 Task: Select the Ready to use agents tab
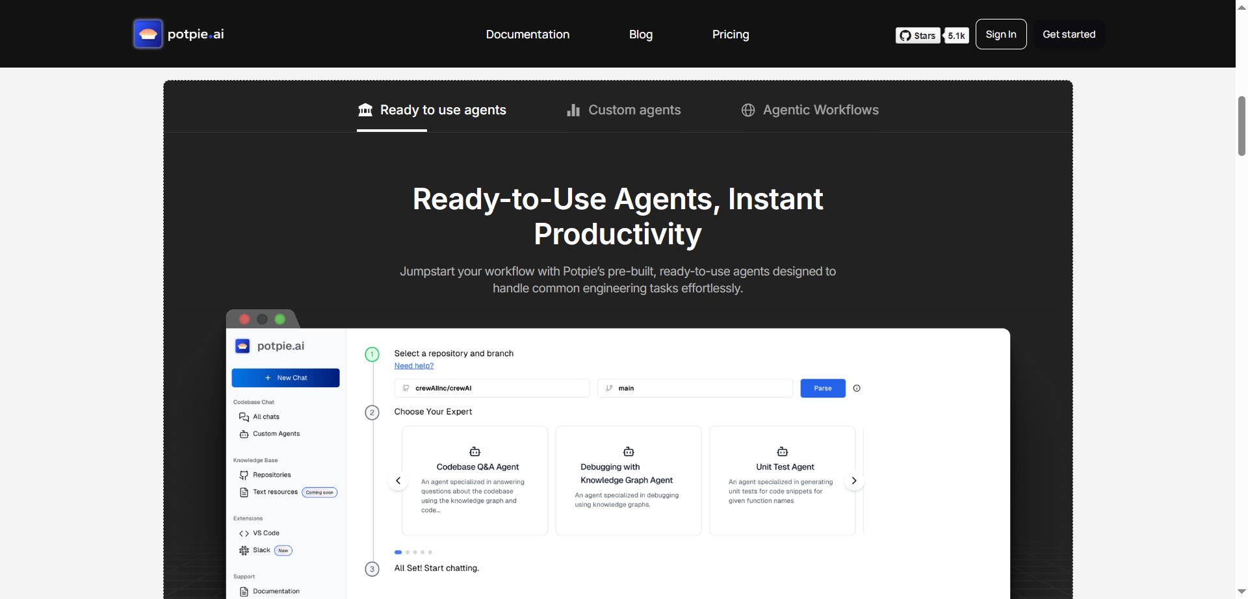point(432,110)
